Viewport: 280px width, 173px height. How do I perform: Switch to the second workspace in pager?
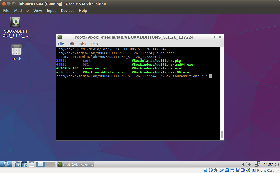tap(50, 164)
